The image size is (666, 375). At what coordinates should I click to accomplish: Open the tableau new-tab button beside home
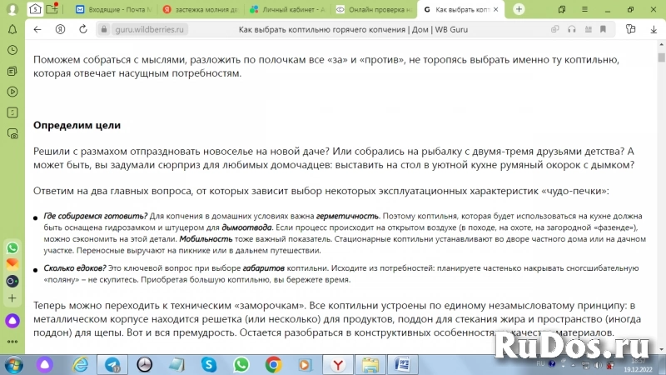[x=52, y=9]
